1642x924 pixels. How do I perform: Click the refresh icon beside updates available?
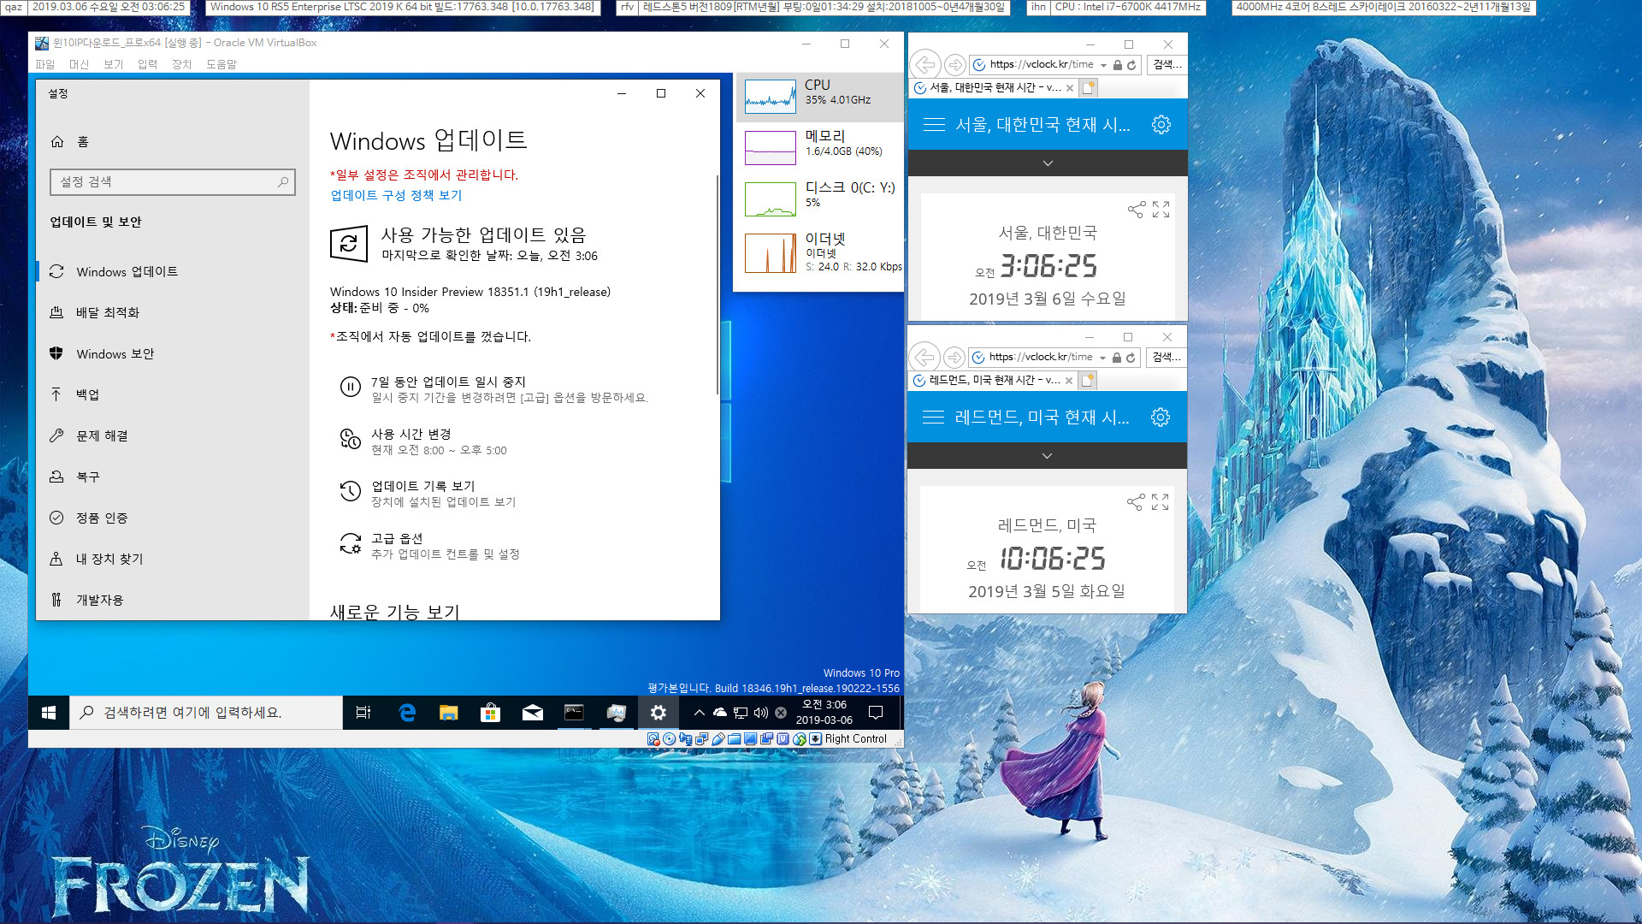click(x=349, y=244)
